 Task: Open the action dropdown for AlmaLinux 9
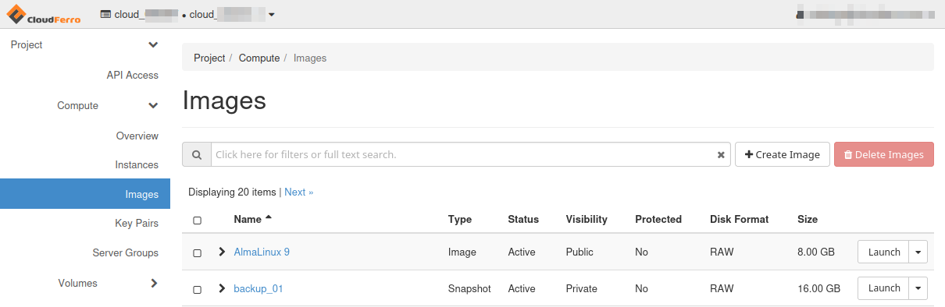[918, 252]
